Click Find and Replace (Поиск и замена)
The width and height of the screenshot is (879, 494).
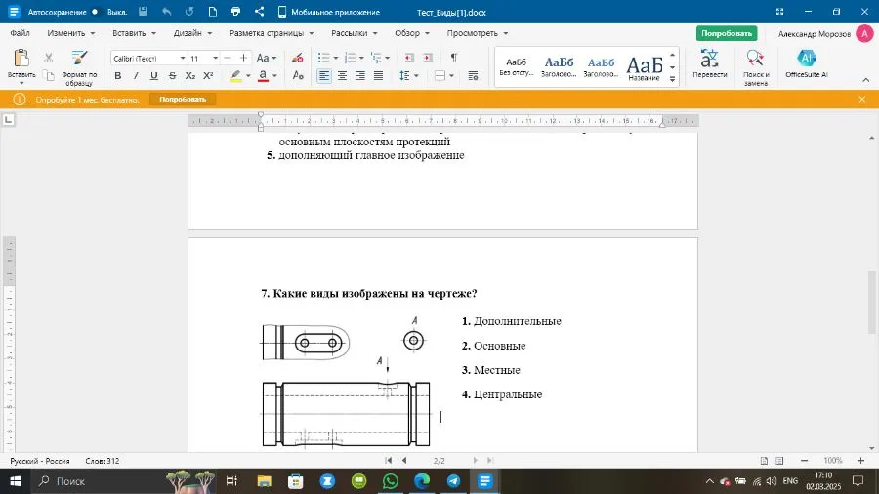(x=755, y=64)
